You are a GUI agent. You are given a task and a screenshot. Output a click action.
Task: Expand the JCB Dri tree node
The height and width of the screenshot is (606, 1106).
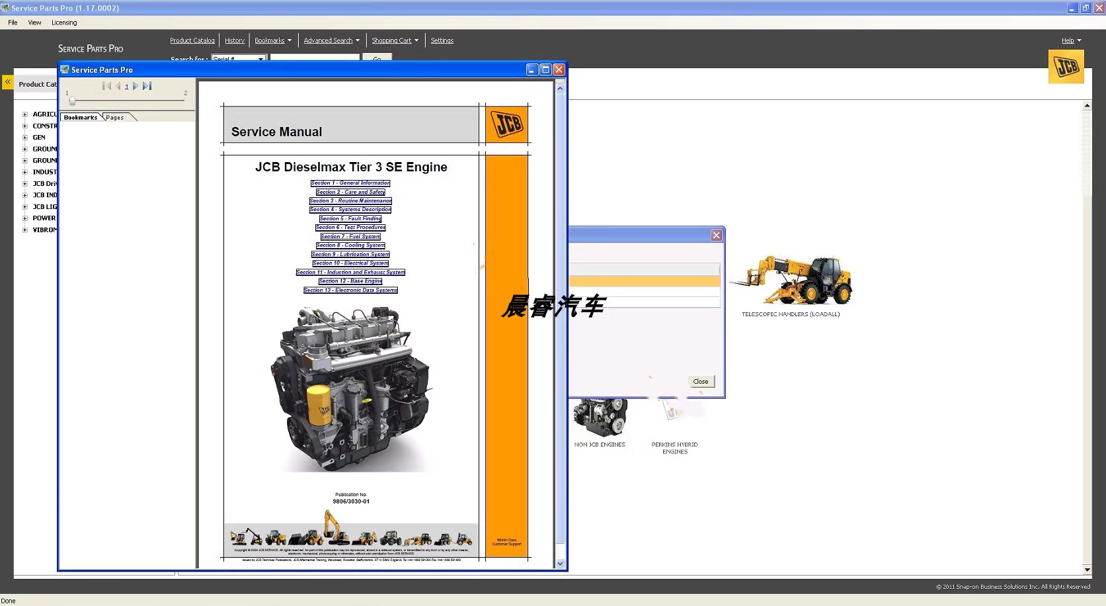point(25,184)
